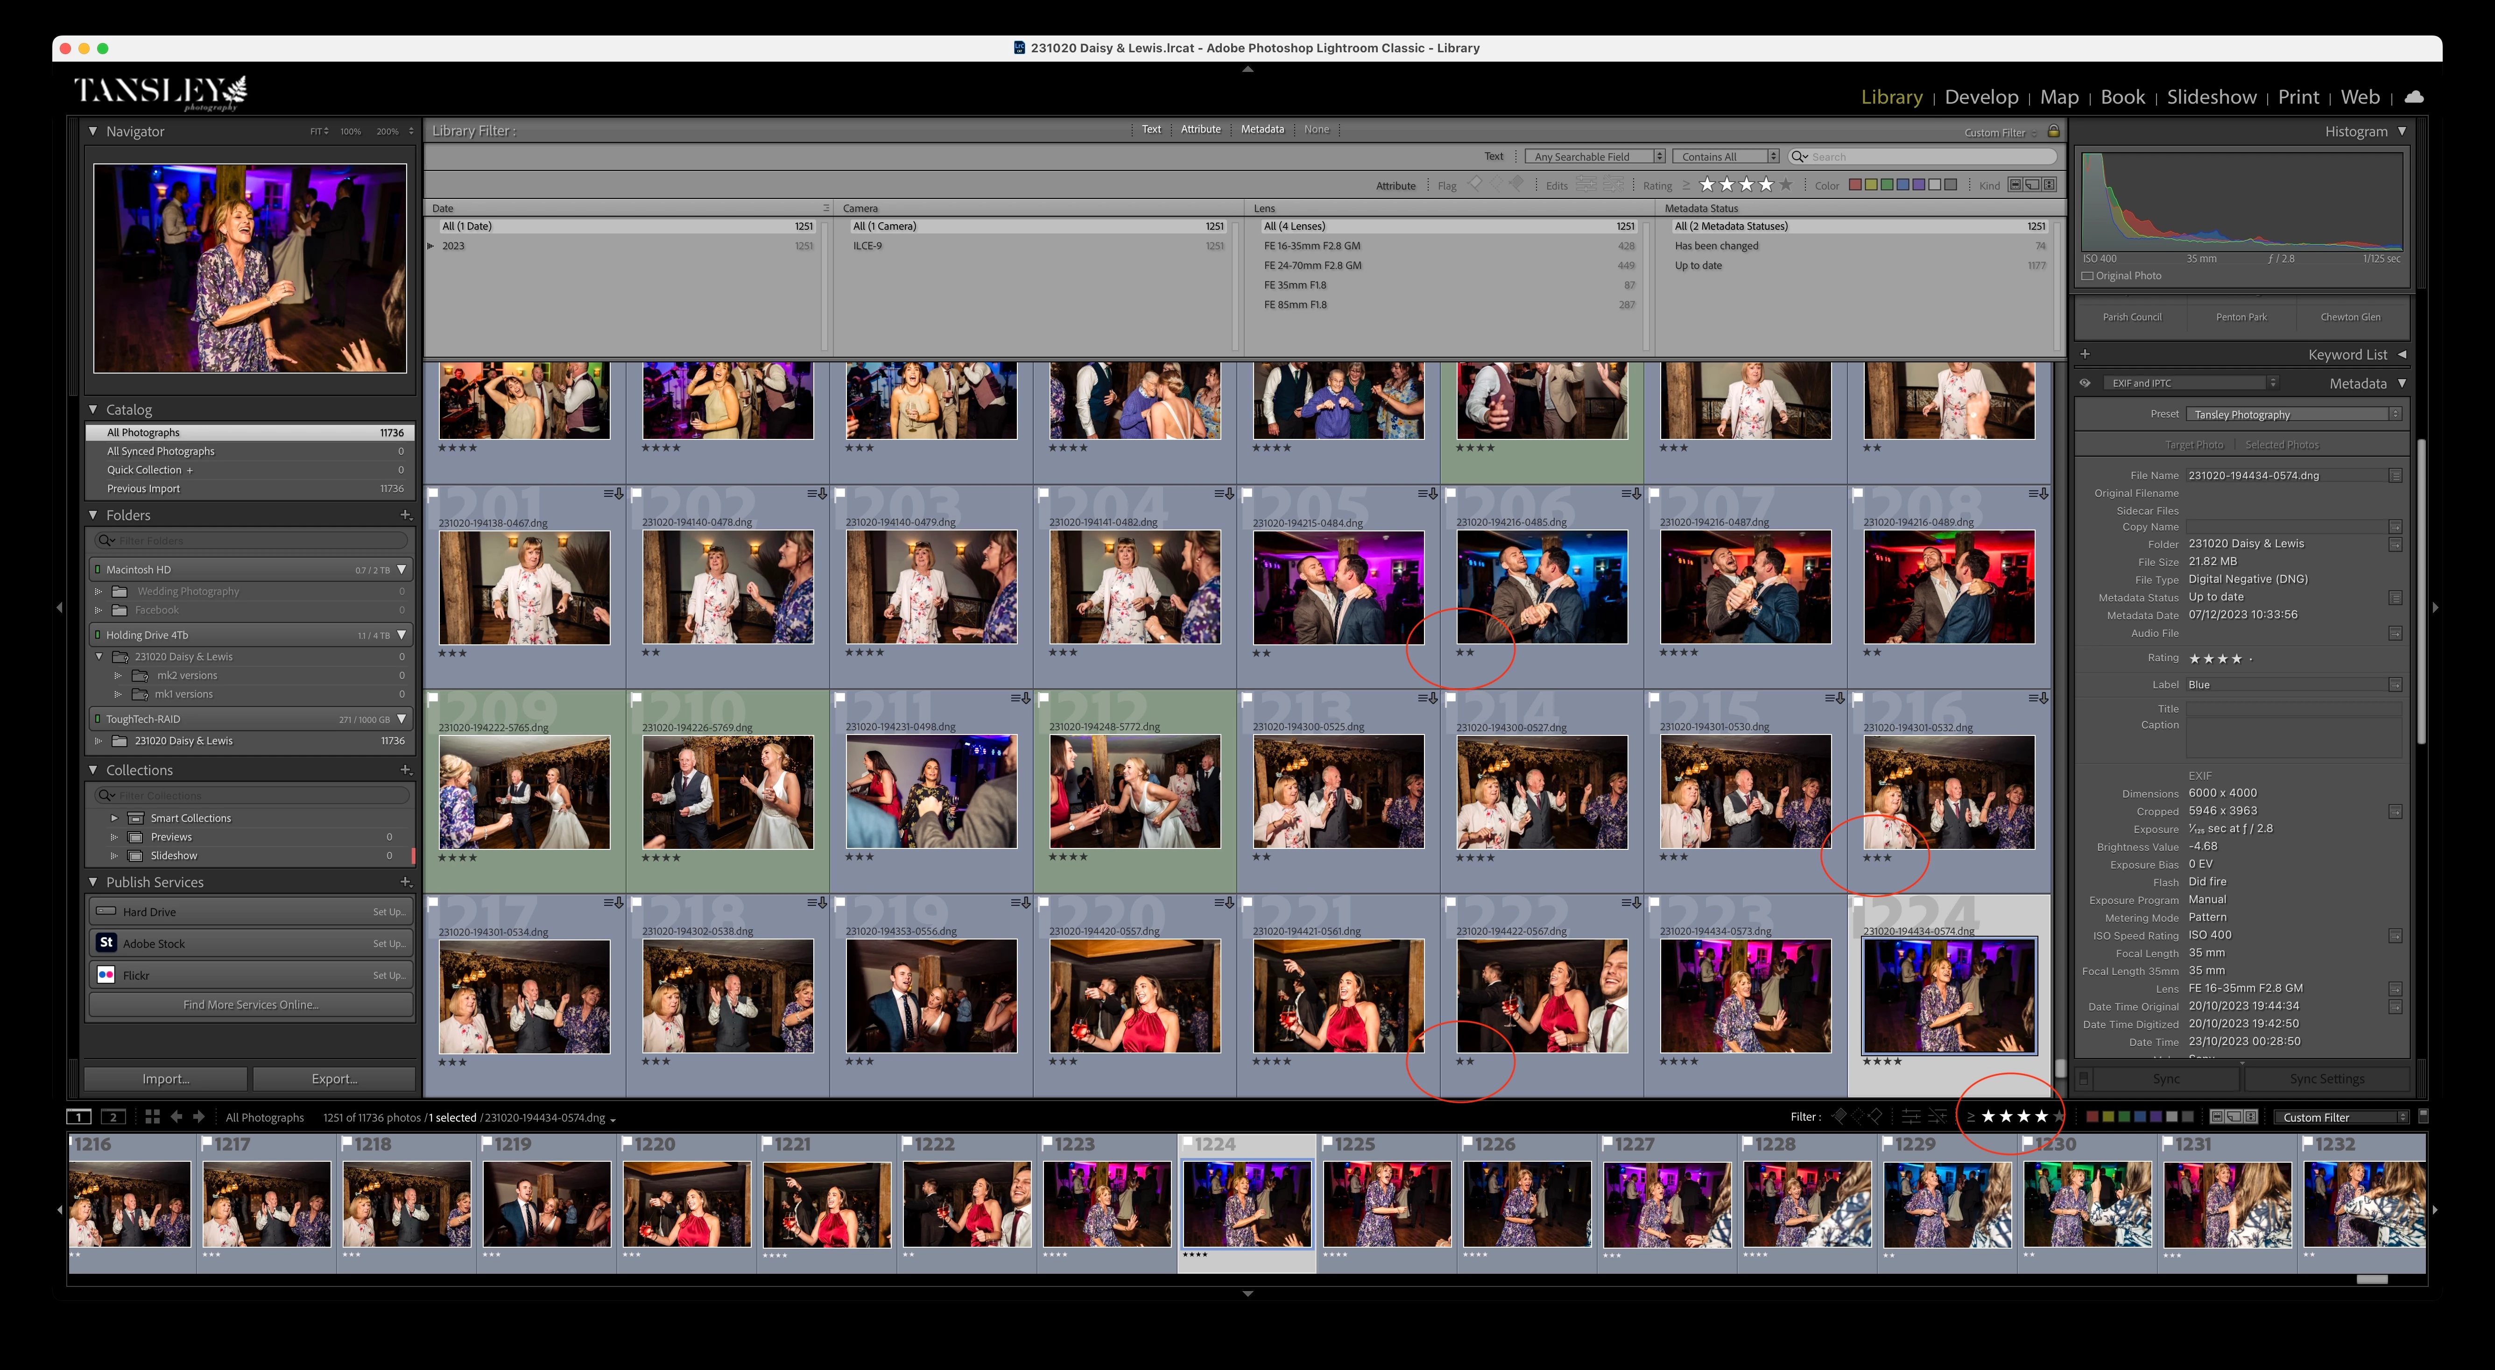Add new collection with plus icon
Screen dimensions: 2495x1370
[405, 770]
